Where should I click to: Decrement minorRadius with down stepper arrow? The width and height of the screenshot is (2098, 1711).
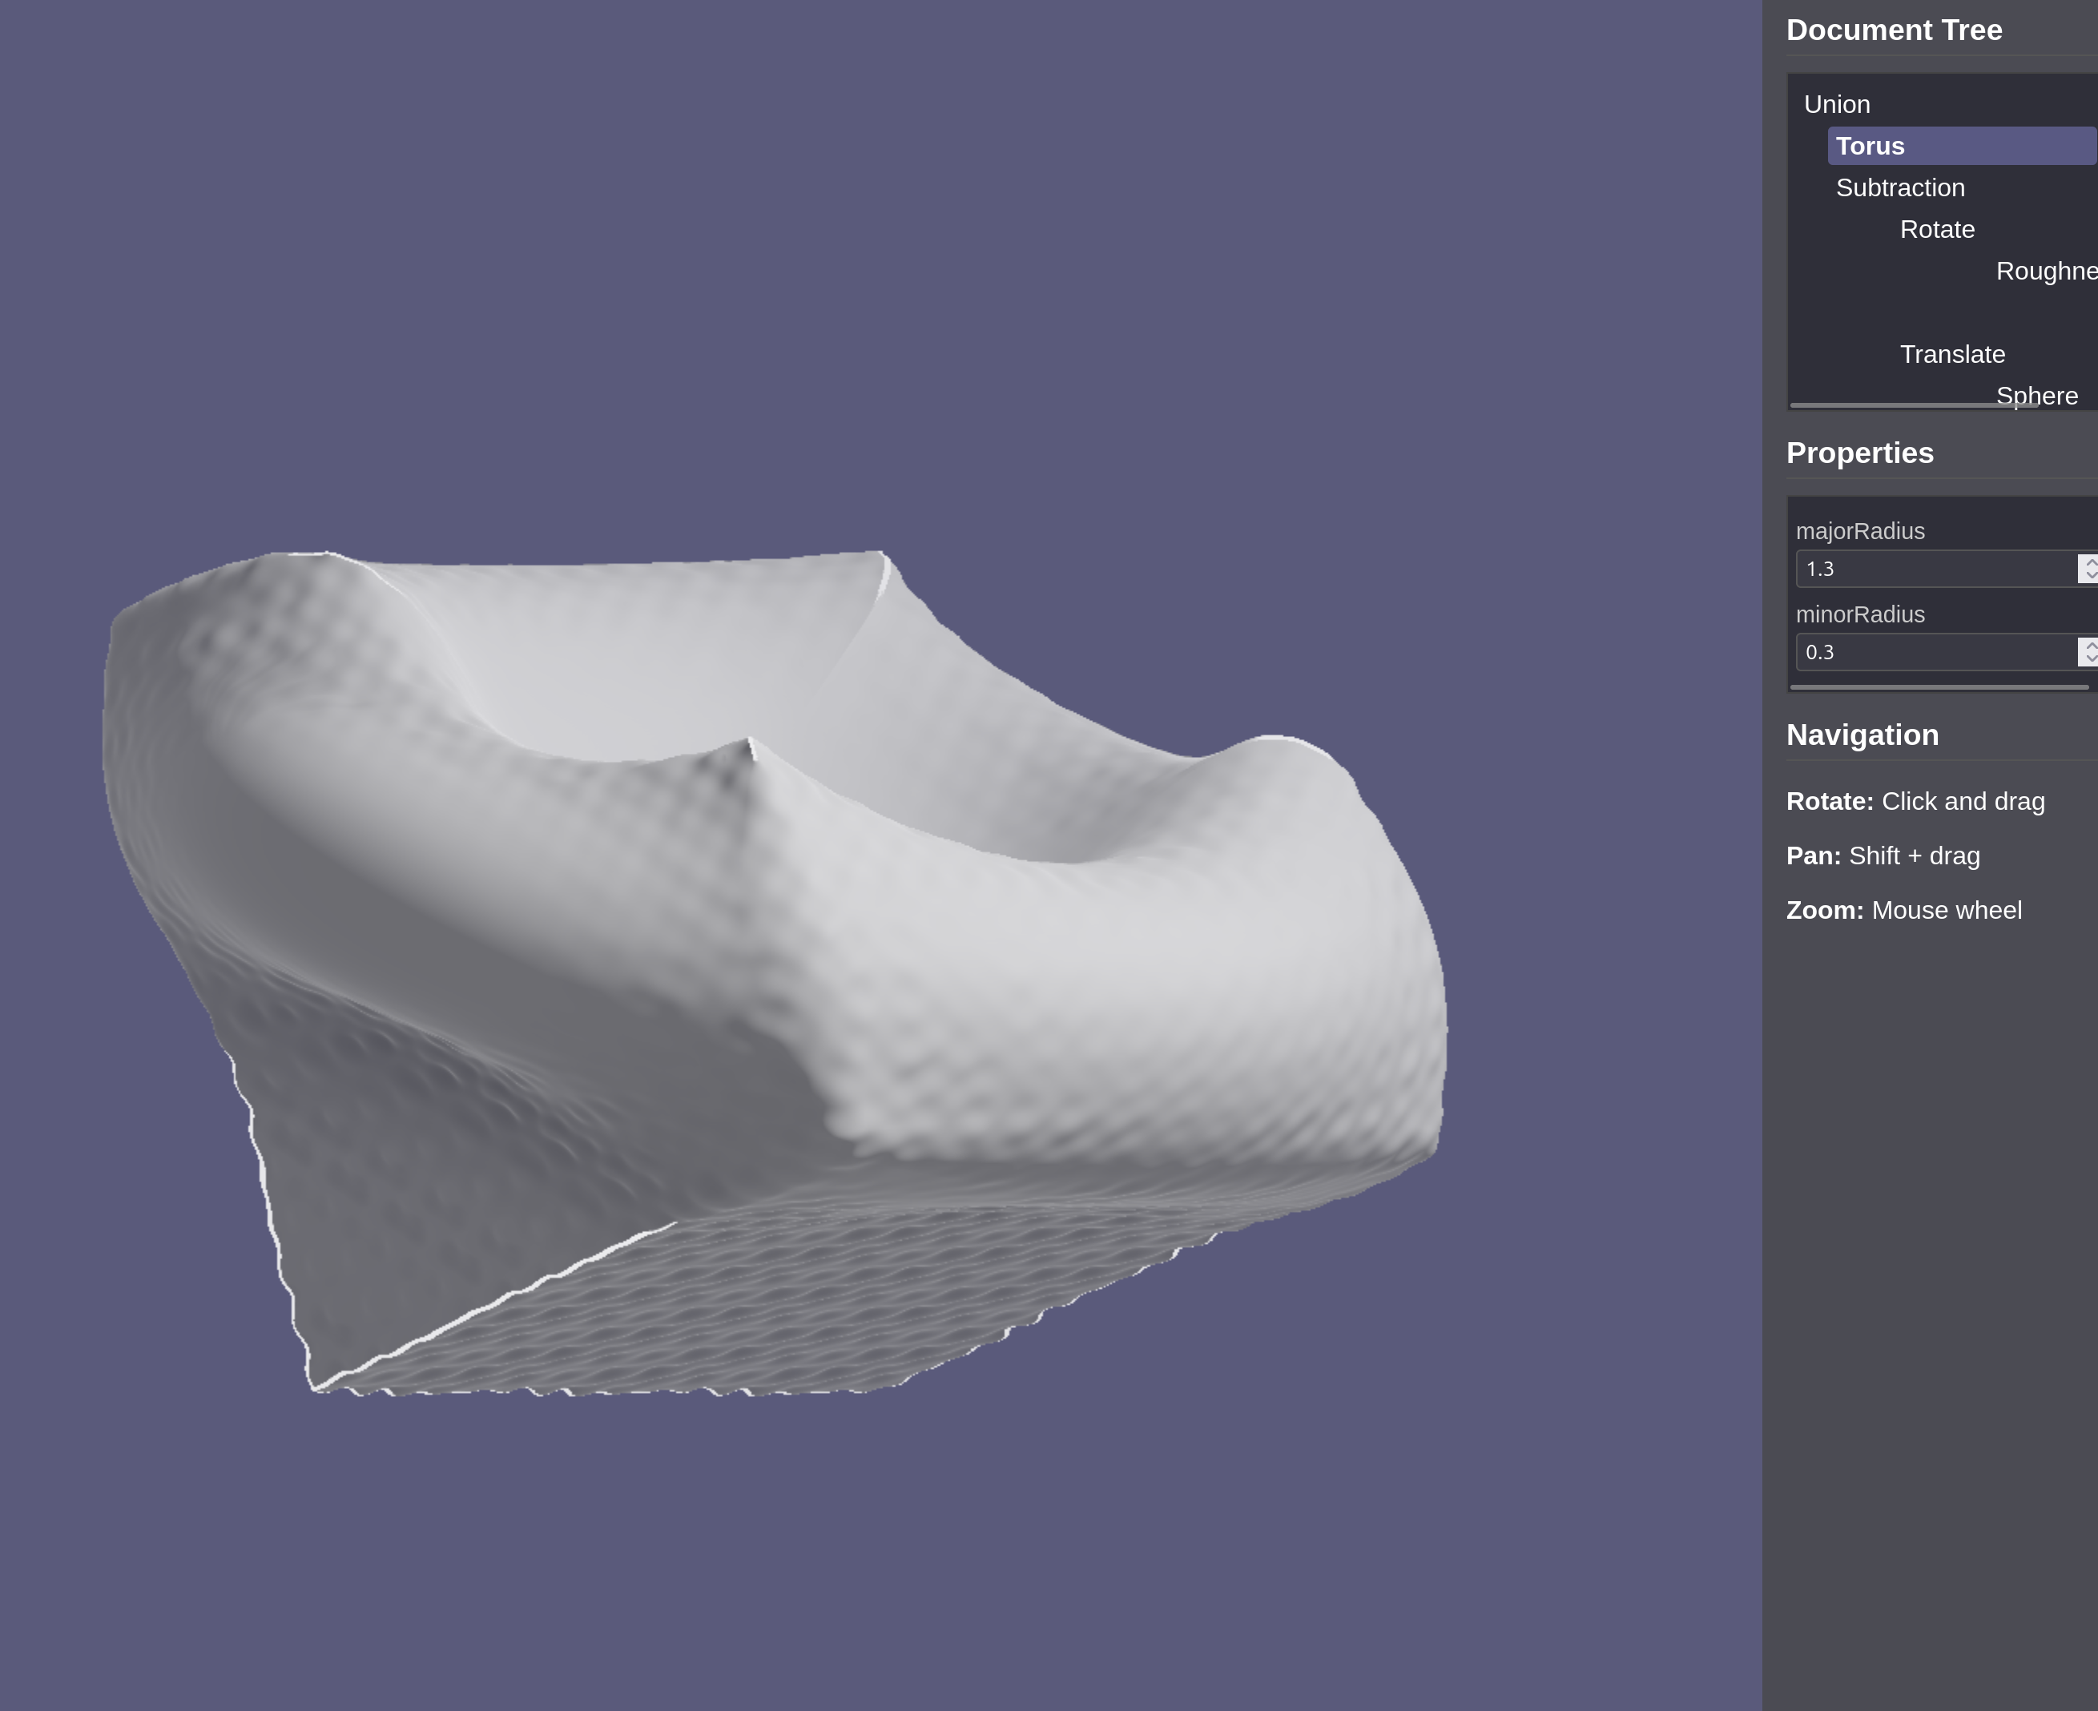click(x=2090, y=658)
